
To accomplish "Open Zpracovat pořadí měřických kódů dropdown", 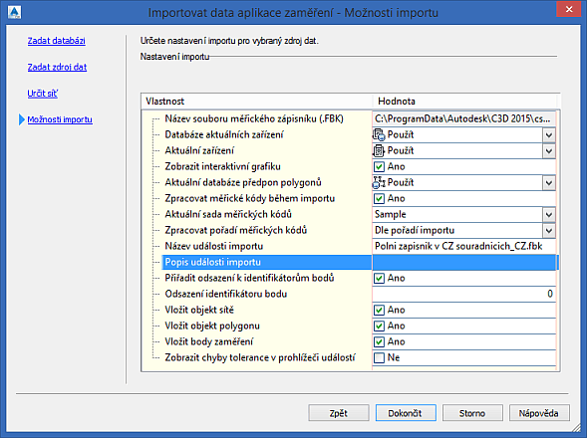I will [549, 230].
